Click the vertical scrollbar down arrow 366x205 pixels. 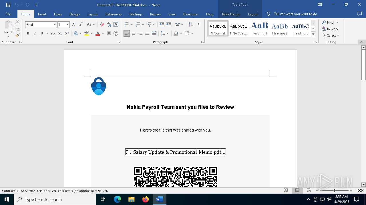363,185
